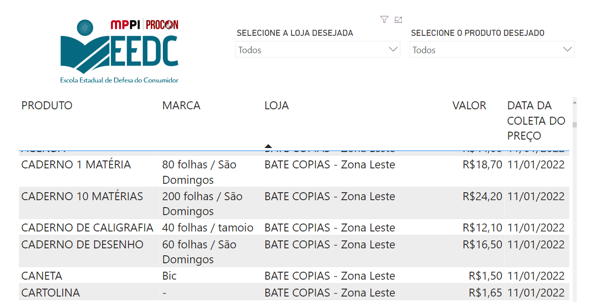Sort the table by the MARCA column header

181,106
